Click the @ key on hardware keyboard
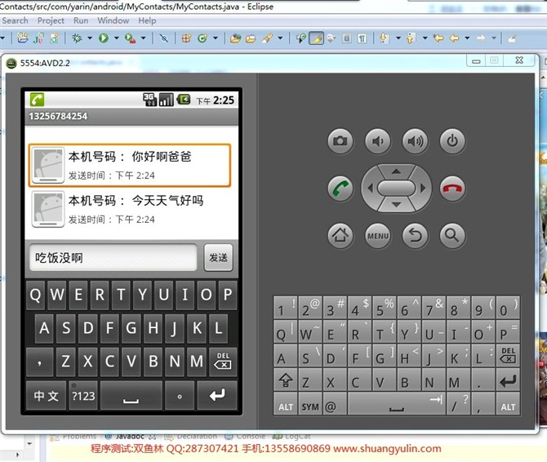 335,405
